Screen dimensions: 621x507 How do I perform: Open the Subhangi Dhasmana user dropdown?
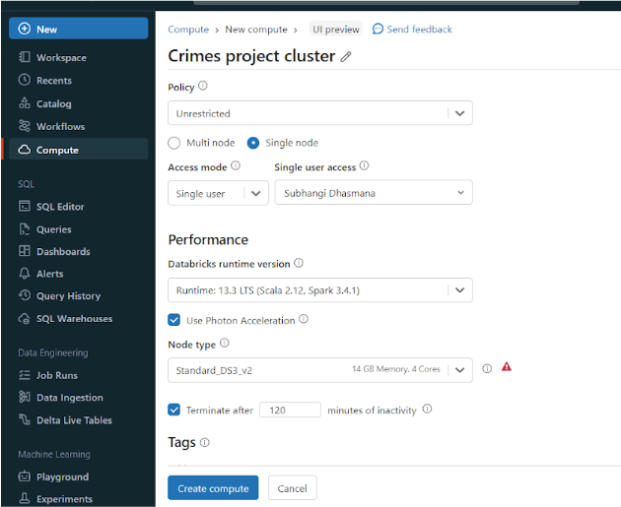click(374, 192)
